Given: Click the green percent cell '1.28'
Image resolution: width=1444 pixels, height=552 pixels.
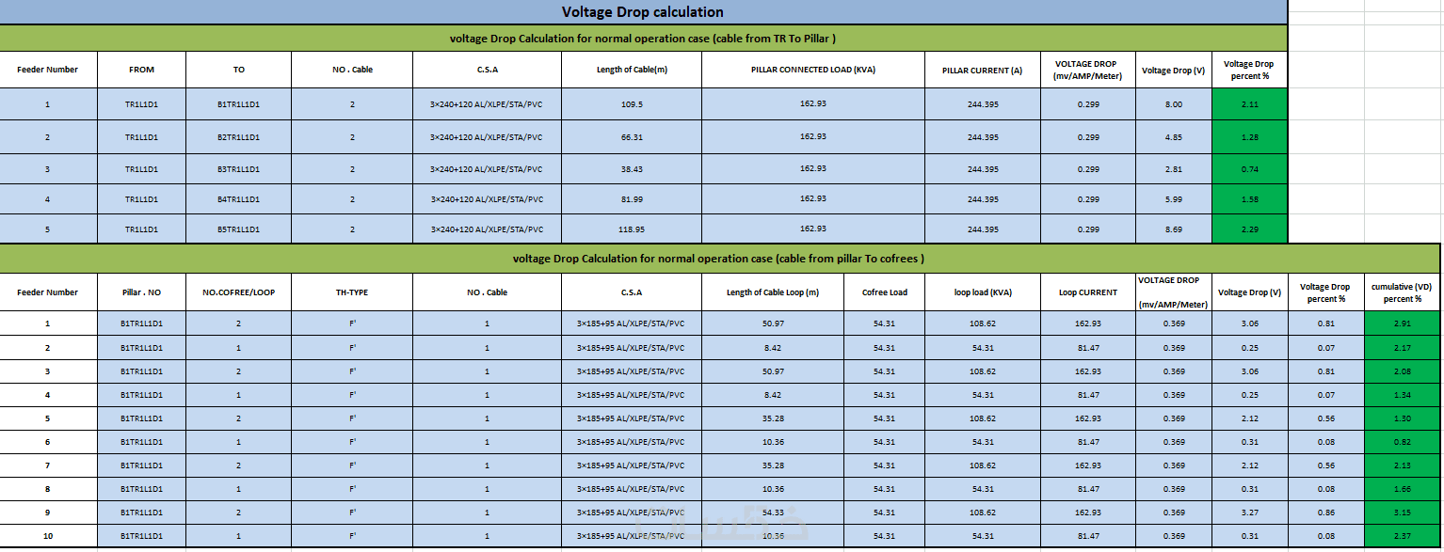Looking at the screenshot, I should 1249,137.
